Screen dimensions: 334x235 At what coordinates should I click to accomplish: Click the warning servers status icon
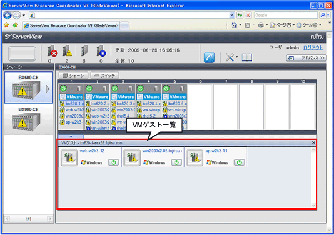point(67,51)
